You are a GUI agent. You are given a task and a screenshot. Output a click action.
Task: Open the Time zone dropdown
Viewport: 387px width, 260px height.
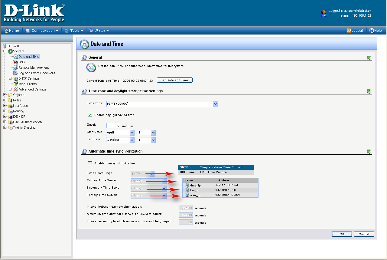pyautogui.click(x=162, y=104)
